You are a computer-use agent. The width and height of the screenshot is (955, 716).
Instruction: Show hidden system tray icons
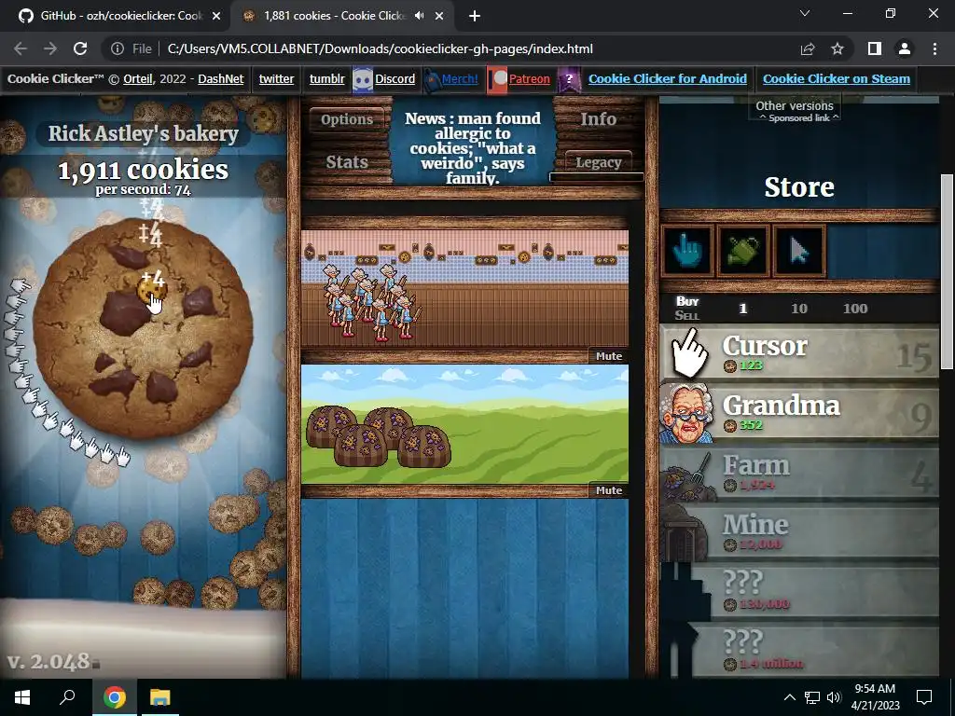point(789,697)
